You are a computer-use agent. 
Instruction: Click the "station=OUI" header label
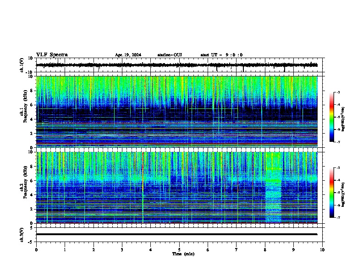pyautogui.click(x=170, y=55)
